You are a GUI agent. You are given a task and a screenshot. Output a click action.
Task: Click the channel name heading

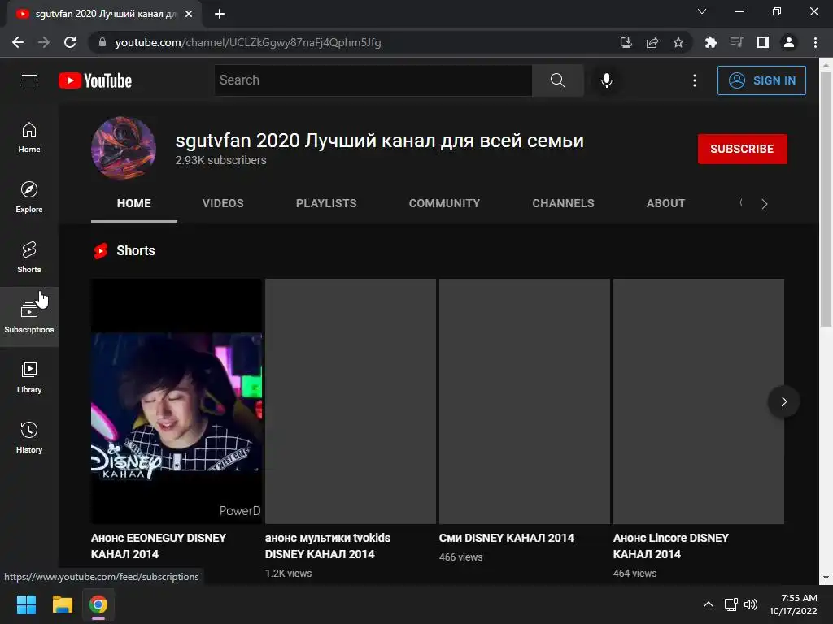pos(379,141)
